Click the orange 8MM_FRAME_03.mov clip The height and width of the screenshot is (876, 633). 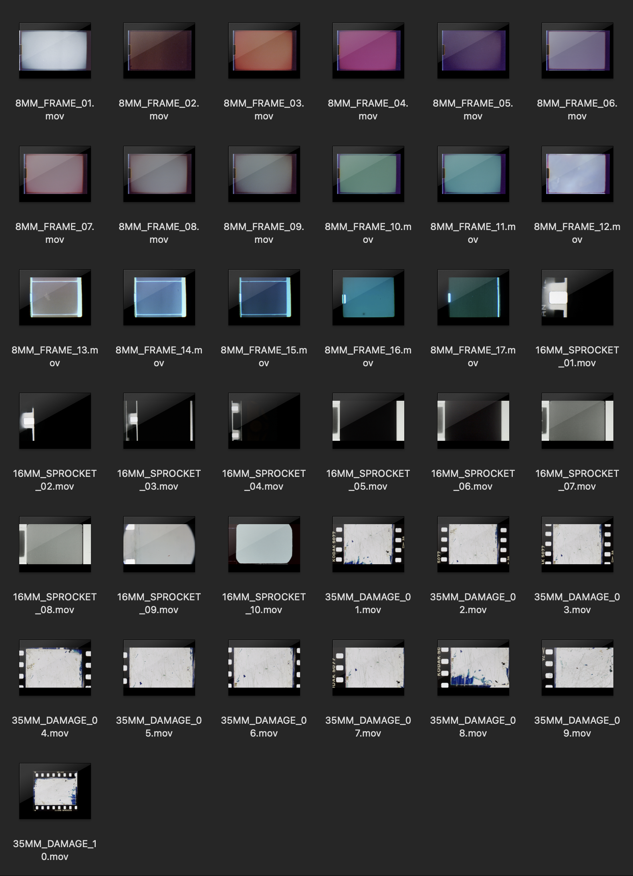point(264,50)
